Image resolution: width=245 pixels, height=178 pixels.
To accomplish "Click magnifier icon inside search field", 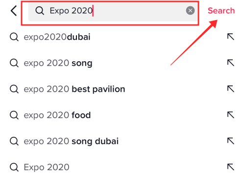I will tap(40, 11).
